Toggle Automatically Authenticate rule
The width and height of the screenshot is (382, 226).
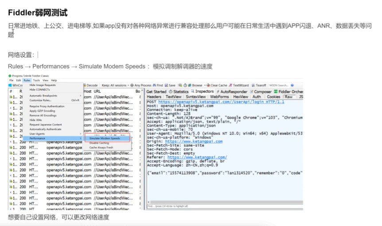[45, 129]
